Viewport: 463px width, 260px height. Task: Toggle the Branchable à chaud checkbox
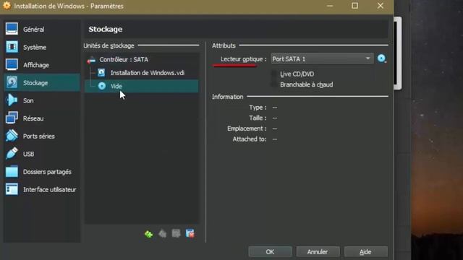(x=274, y=84)
